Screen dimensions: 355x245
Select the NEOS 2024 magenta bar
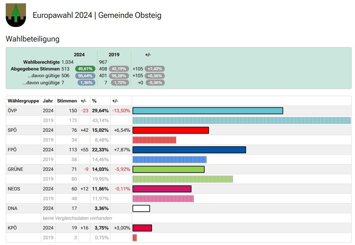[x=162, y=189]
